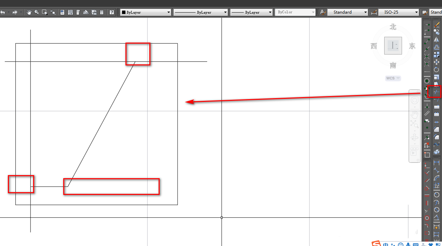Open the color control ByLayer dropdown
Viewport: 442px width, 246px height.
point(146,12)
